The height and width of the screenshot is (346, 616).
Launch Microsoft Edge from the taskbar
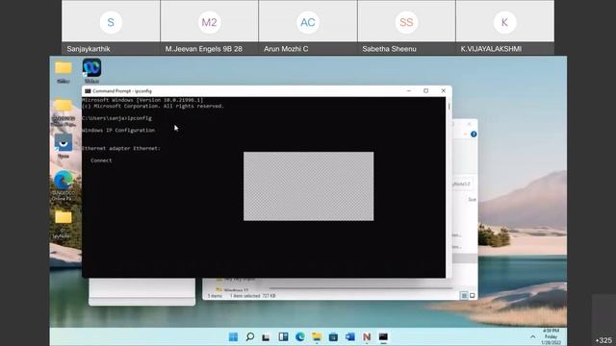click(x=300, y=337)
